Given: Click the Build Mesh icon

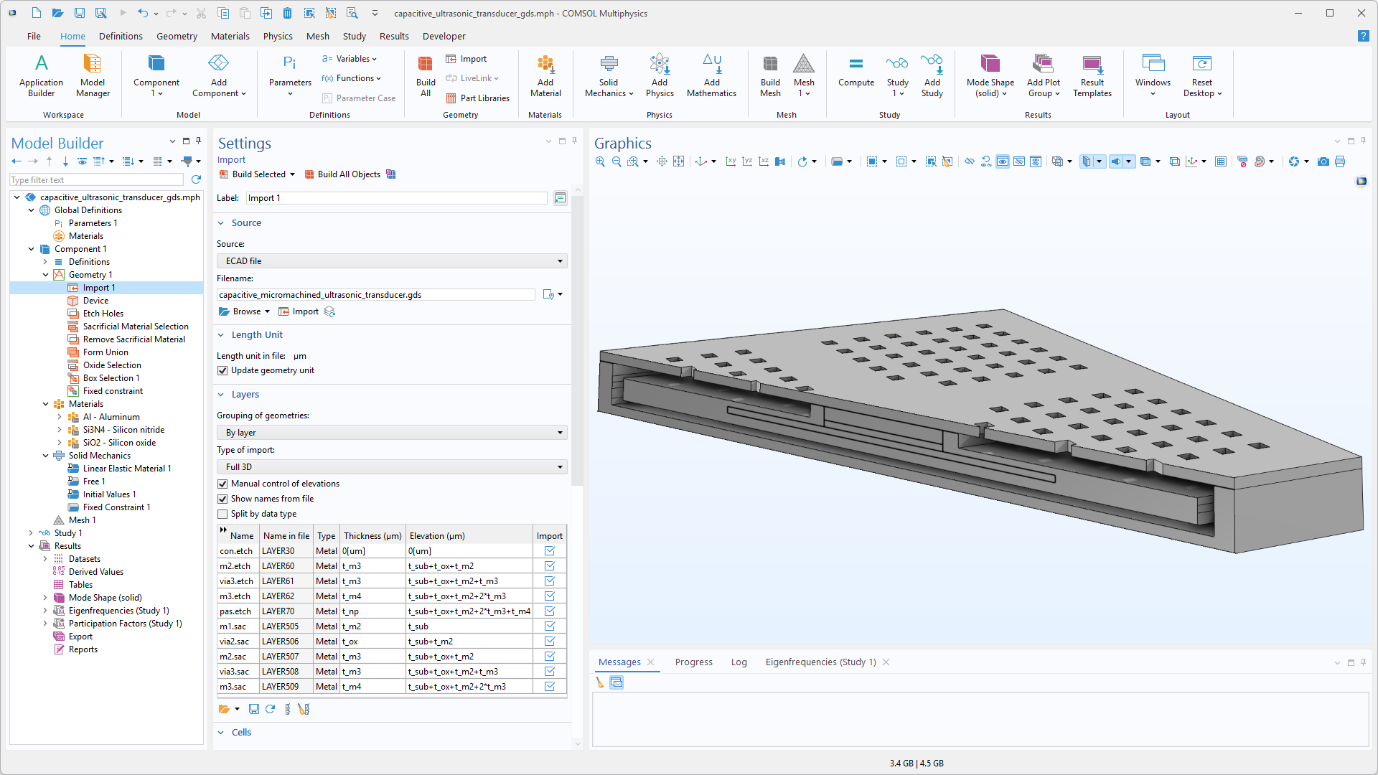Looking at the screenshot, I should (x=770, y=75).
